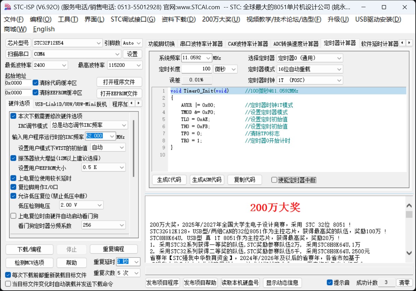Image resolution: width=416 pixels, height=291 pixels.
Task: Click the STC-ISP app icon in title bar
Action: [x=7, y=7]
